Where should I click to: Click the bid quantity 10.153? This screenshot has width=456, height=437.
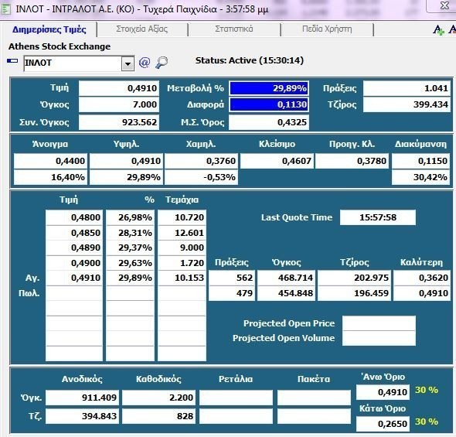pos(182,278)
